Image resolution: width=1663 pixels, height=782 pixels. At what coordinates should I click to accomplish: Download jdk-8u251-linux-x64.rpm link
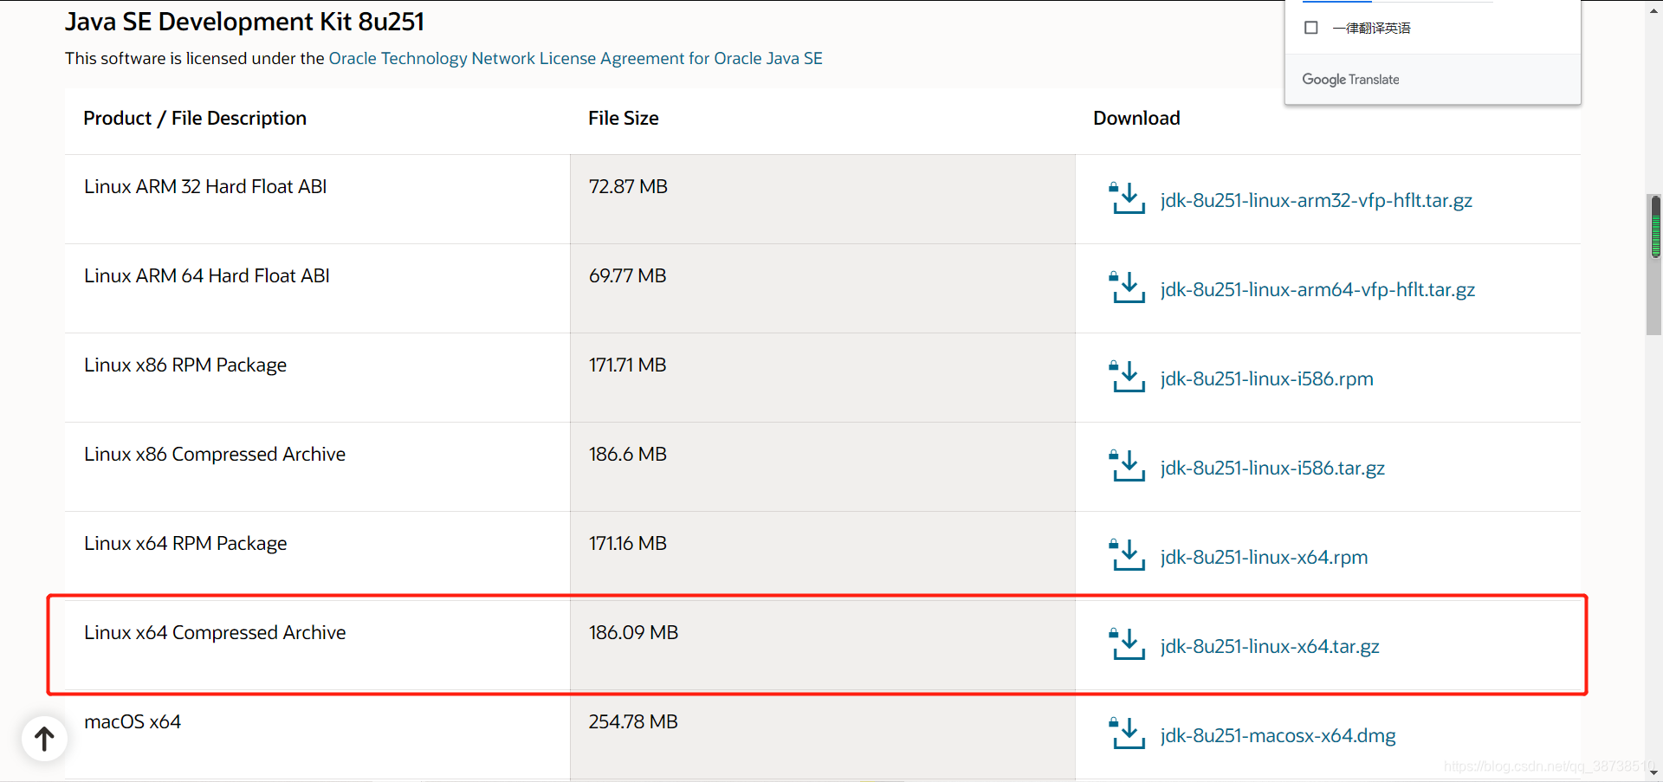click(x=1265, y=558)
